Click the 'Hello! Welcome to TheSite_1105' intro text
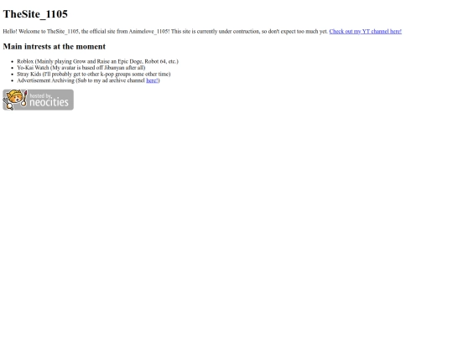Image resolution: width=453 pixels, height=339 pixels. coord(41,32)
